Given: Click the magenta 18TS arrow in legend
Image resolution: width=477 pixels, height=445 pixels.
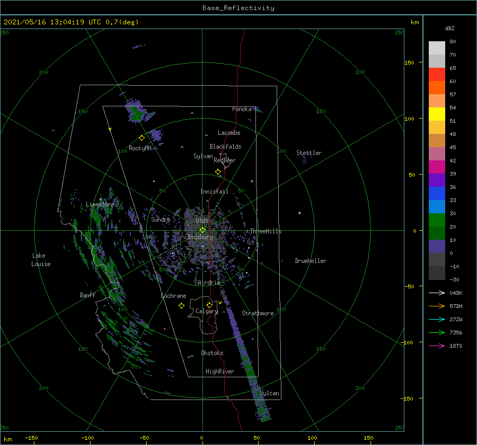Looking at the screenshot, I should pyautogui.click(x=437, y=346).
